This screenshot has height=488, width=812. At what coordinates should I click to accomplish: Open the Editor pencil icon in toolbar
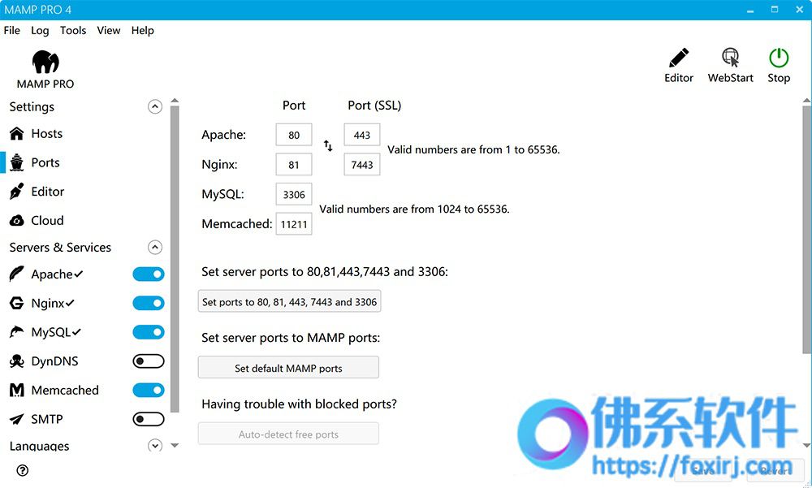[678, 58]
